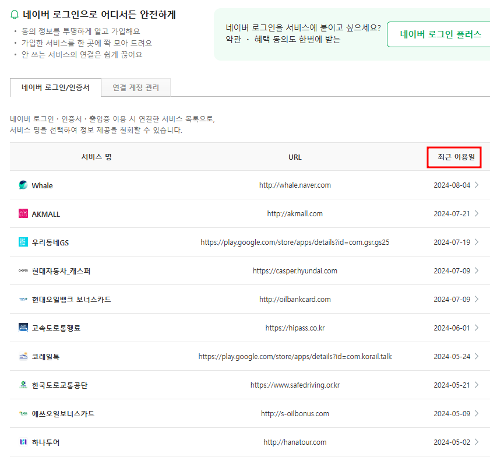
Task: Click the 2024-07-19 date for 우리동네GS
Action: coord(452,242)
